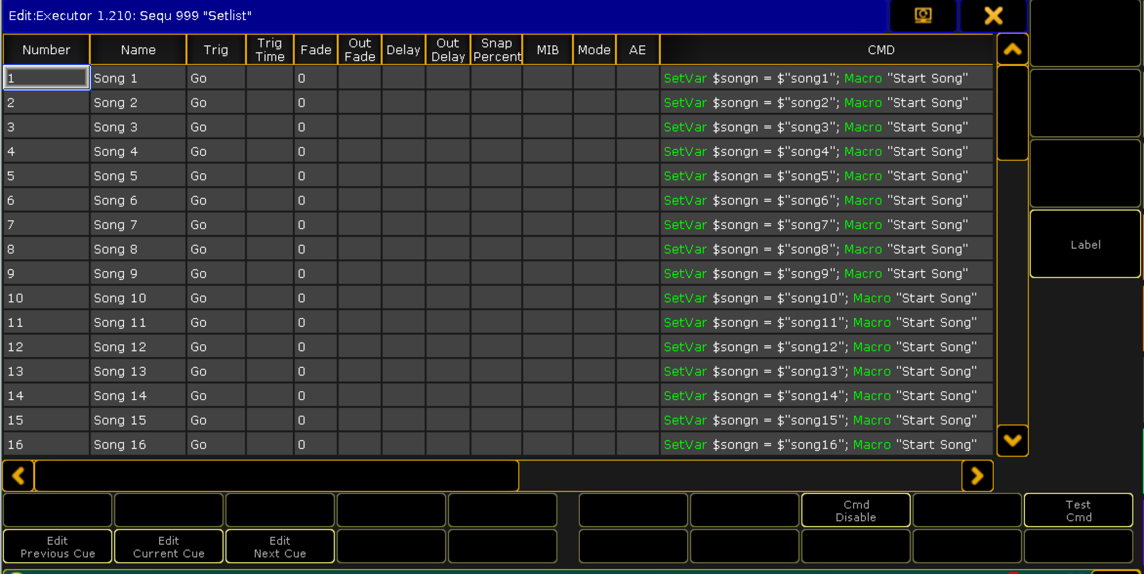Select the cue number 1 cell
This screenshot has height=574, width=1144.
click(x=46, y=78)
